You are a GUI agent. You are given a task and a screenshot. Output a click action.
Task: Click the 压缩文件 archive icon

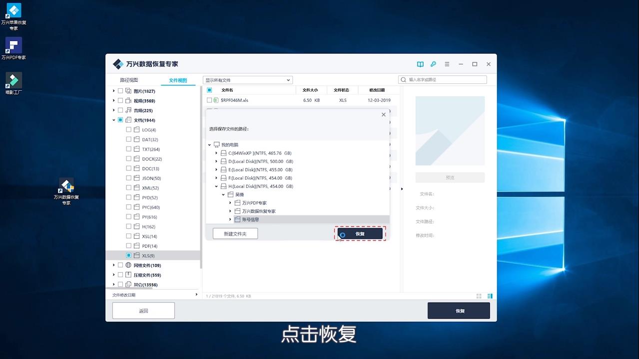point(128,275)
